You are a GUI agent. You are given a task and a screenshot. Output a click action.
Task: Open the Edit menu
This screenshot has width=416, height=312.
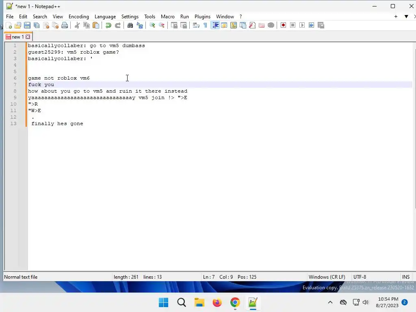pos(23,16)
